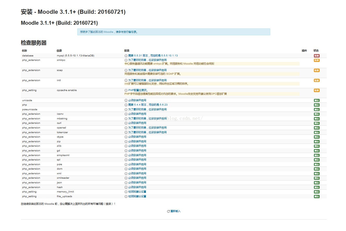Image resolution: width=346 pixels, height=231 pixels.
Task: Click the 插件 column header
Action: click(x=304, y=51)
